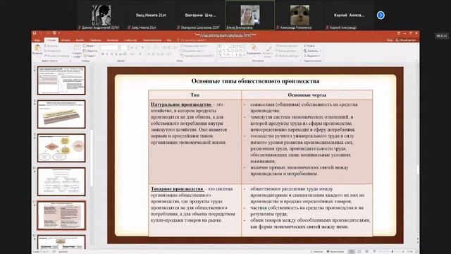Open Примечания comments in status bar
The width and height of the screenshot is (451, 254).
[x=335, y=252]
